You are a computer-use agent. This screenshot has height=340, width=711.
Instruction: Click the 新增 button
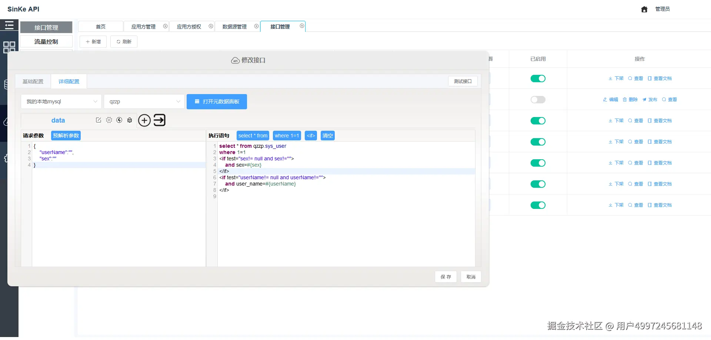[93, 42]
